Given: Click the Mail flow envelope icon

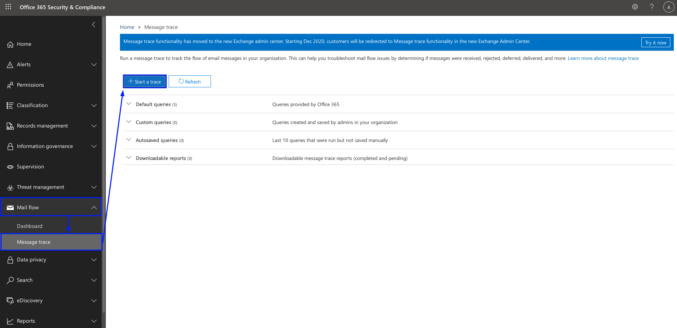Looking at the screenshot, I should coord(10,208).
